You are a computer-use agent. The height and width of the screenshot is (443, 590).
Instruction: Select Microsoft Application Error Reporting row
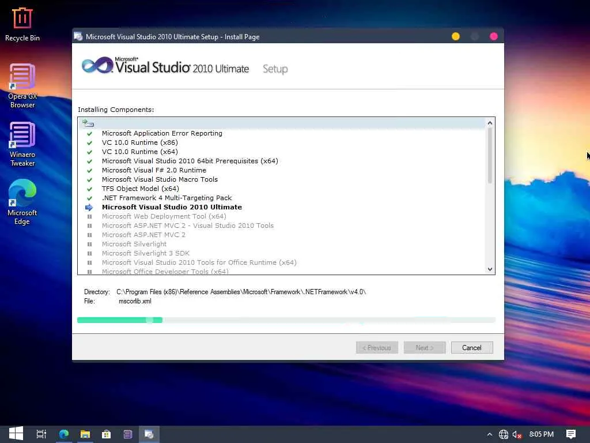click(162, 133)
